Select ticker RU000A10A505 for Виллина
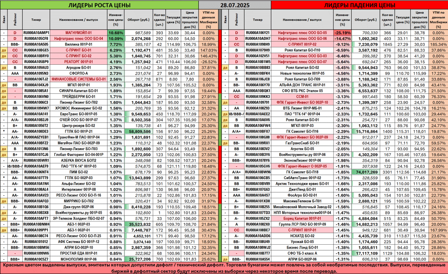 pyautogui.click(x=36, y=44)
